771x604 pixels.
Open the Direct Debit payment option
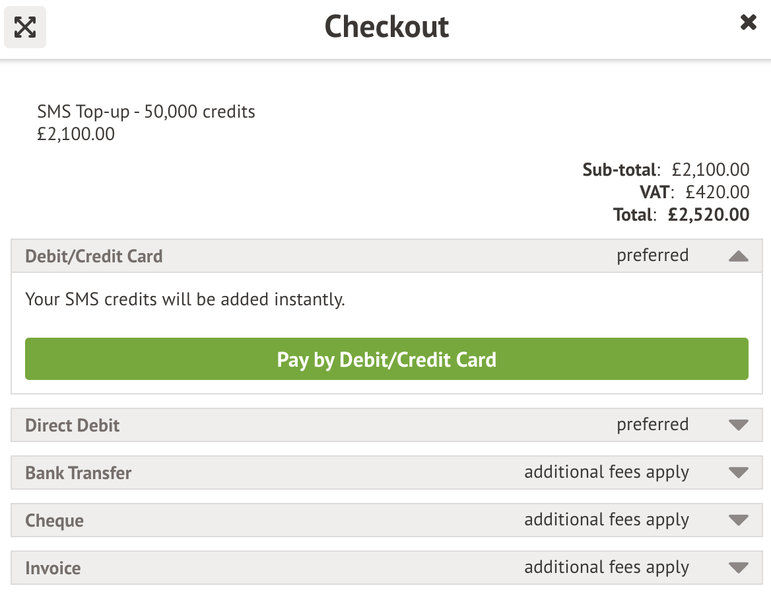click(73, 425)
